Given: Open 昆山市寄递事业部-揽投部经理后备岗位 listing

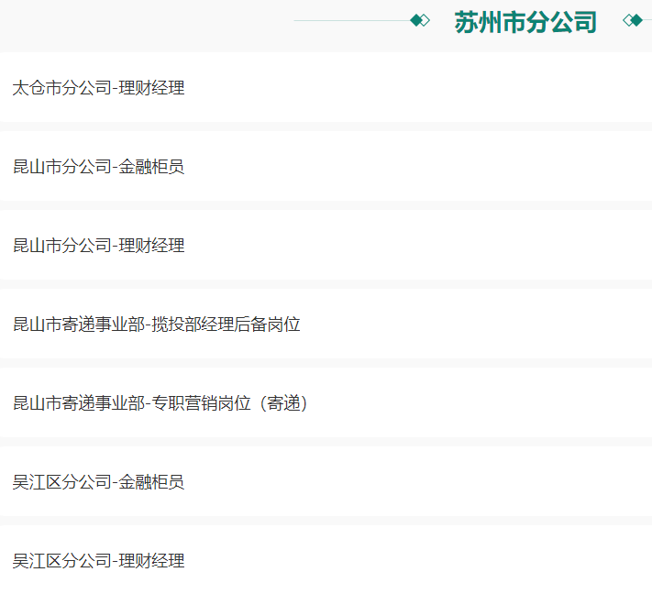Looking at the screenshot, I should click(x=157, y=324).
